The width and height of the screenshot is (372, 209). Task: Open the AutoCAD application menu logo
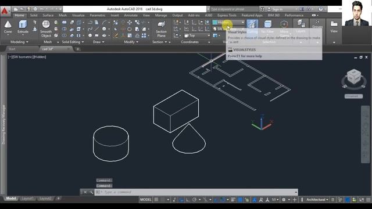[5, 12]
